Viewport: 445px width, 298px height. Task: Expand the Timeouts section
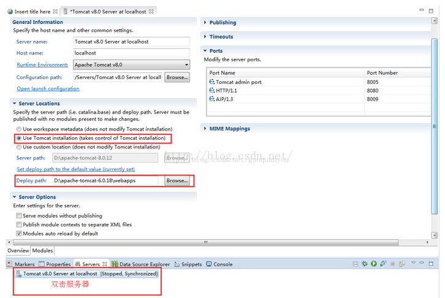click(x=205, y=37)
